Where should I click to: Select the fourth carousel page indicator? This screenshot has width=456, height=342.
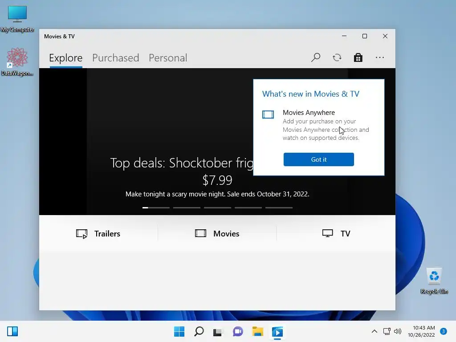coord(248,208)
